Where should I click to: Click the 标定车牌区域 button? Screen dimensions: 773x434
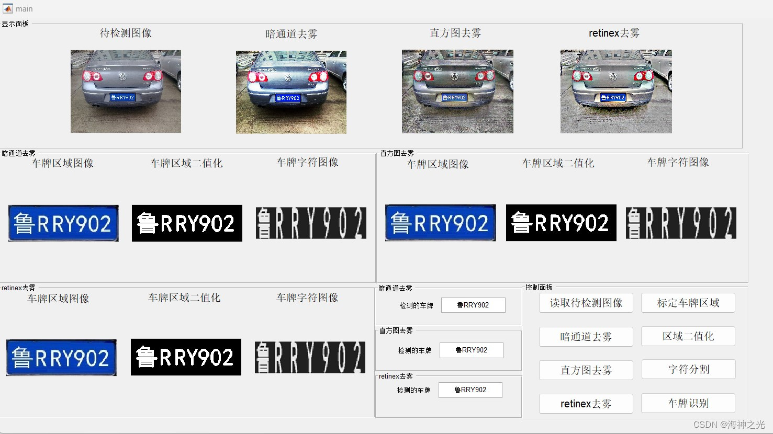pyautogui.click(x=688, y=303)
